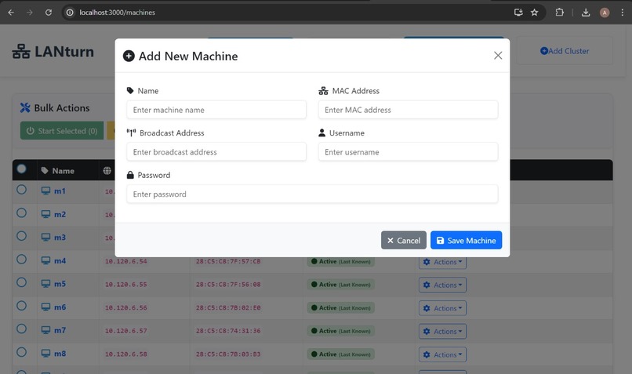
Task: Click the monitor icon next to m1
Action: click(45, 191)
